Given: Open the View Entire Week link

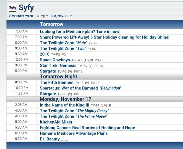Looking at the screenshot, I should [x=21, y=16].
